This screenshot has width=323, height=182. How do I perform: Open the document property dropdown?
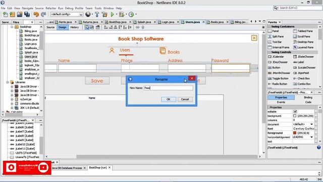[311, 124]
